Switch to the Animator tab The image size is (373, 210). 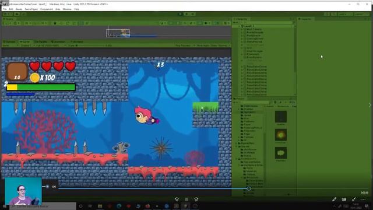point(76,41)
